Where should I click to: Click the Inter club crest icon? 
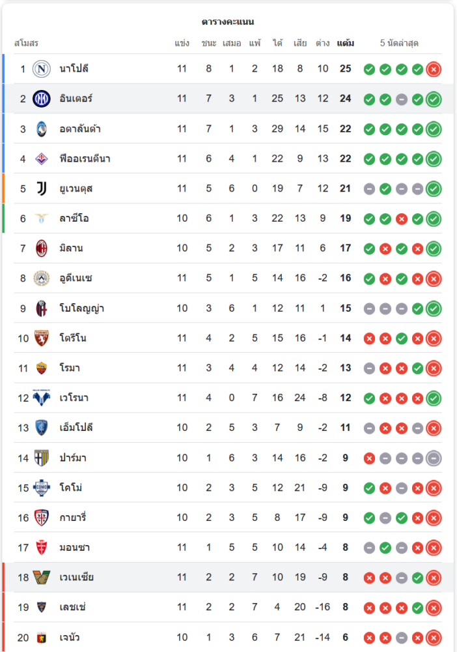point(42,98)
